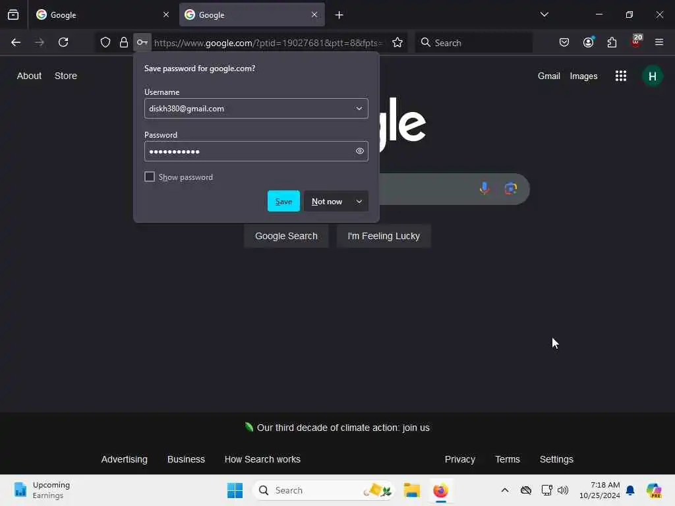Click the Google Search button
The height and width of the screenshot is (506, 675).
click(286, 237)
